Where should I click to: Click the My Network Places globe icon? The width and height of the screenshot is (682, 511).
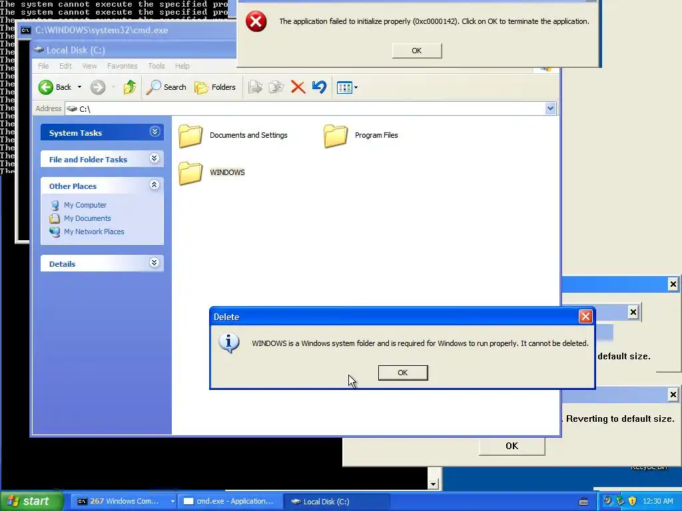(x=55, y=232)
